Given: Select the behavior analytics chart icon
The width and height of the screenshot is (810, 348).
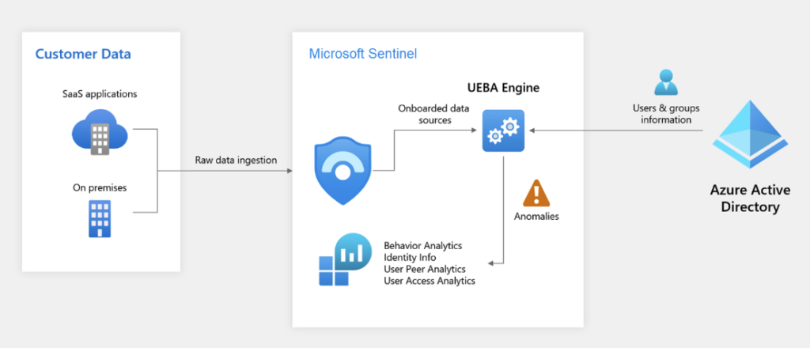Looking at the screenshot, I should coord(345,259).
